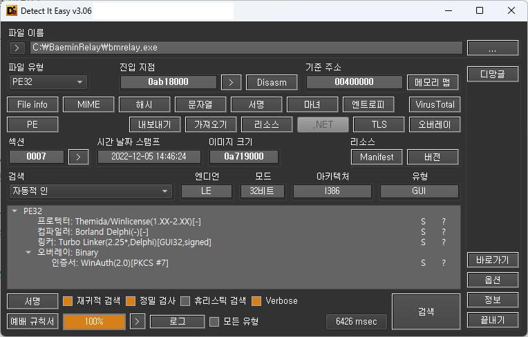Click the question mark on the WinAuth row

(444, 263)
